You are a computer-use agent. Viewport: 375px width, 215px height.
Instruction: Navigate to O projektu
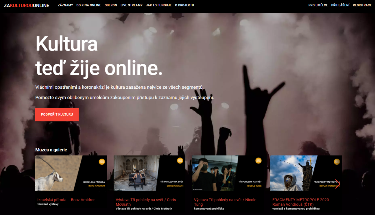tap(184, 5)
